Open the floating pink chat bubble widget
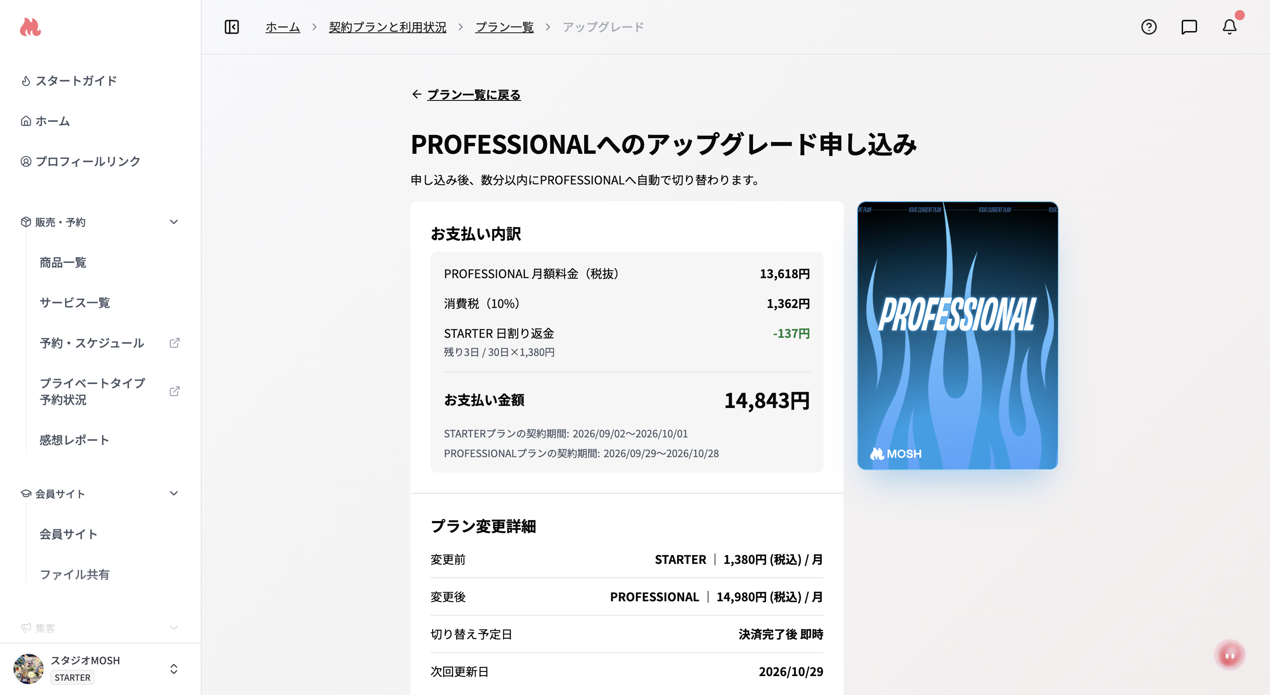 [x=1230, y=655]
